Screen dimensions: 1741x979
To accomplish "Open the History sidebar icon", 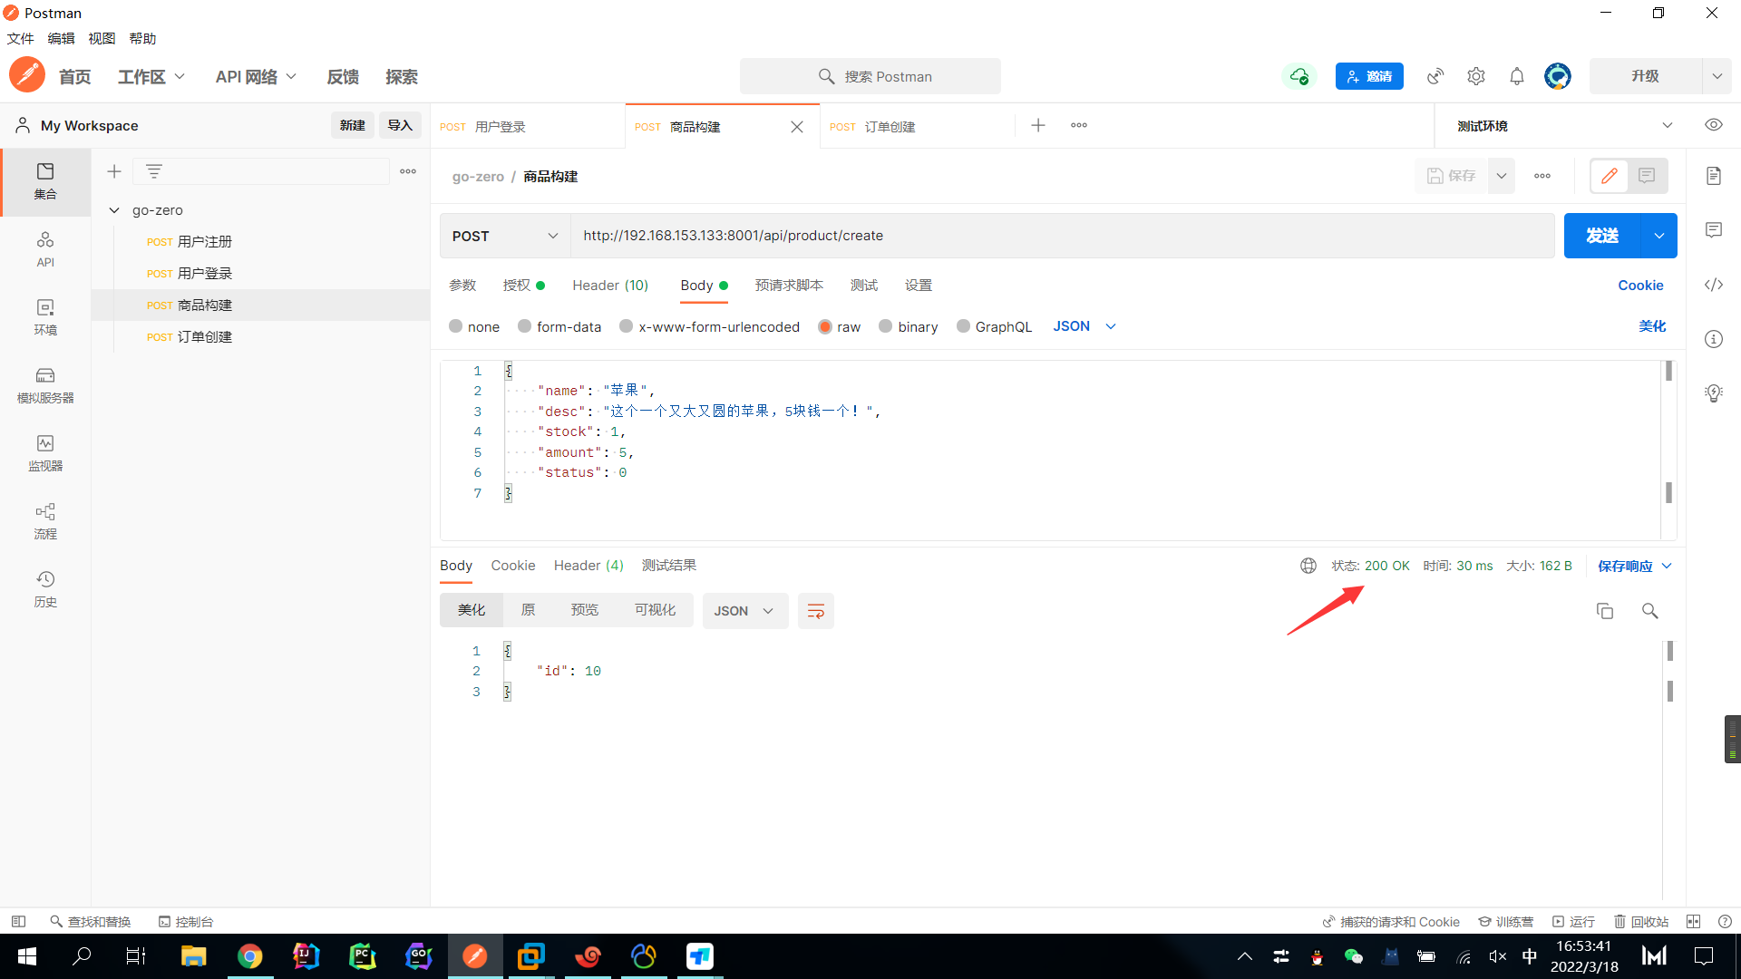I will tap(45, 588).
